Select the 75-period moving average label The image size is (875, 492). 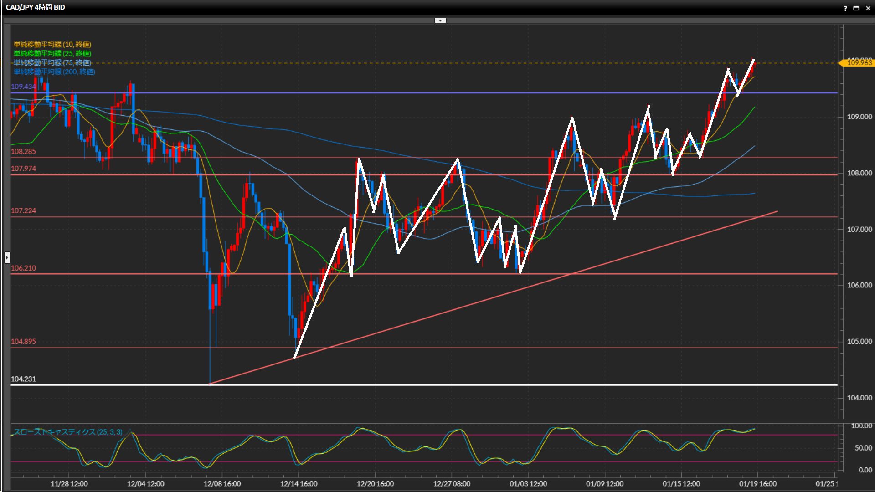click(52, 62)
